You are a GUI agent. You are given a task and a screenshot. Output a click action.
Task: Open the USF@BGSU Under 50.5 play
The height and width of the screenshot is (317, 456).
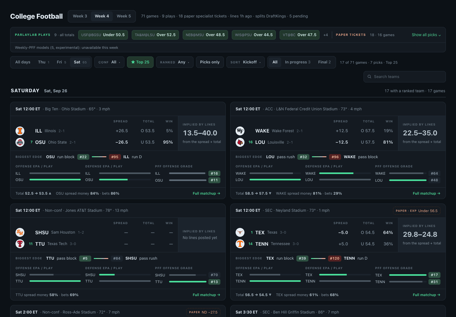coord(103,35)
